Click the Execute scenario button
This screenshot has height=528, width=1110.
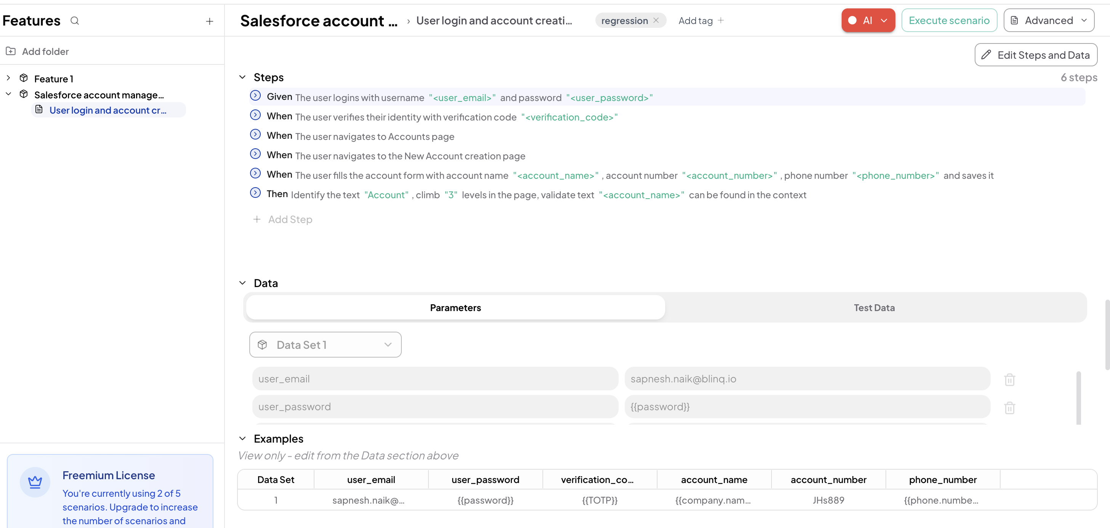[x=949, y=20]
